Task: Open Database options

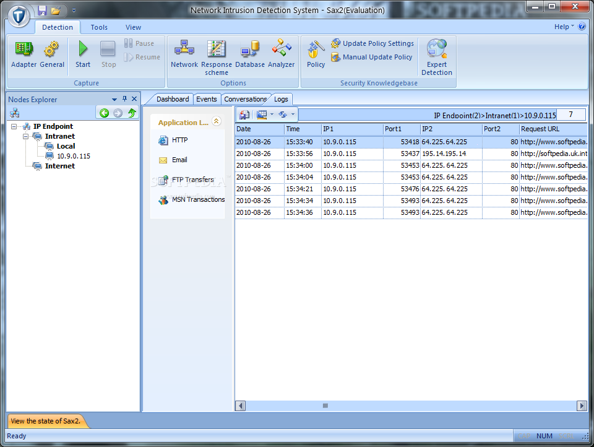Action: (x=249, y=54)
